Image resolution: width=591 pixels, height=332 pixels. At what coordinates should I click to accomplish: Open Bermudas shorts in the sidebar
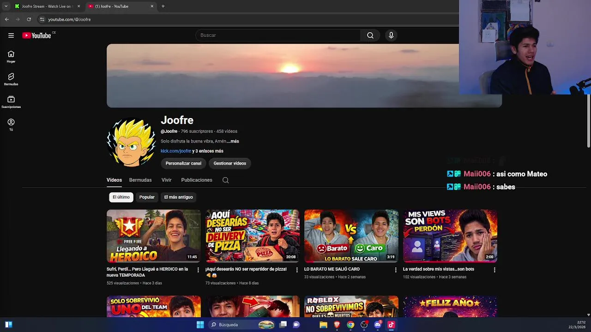[x=11, y=79]
